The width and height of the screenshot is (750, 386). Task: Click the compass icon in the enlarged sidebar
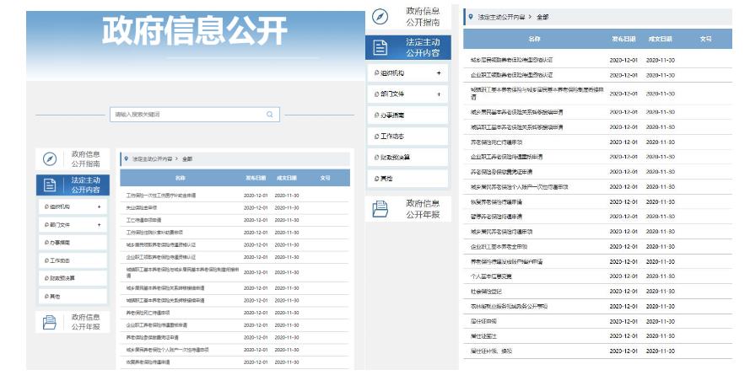380,17
